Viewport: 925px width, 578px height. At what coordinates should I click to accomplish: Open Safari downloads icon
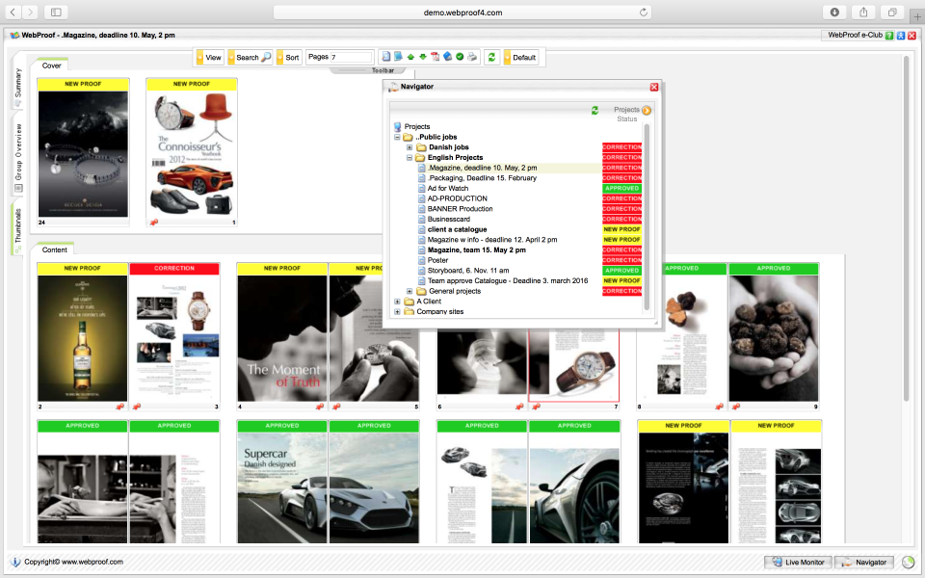834,12
